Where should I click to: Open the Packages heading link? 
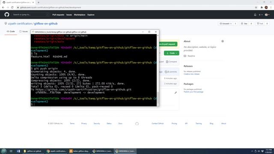(188, 84)
